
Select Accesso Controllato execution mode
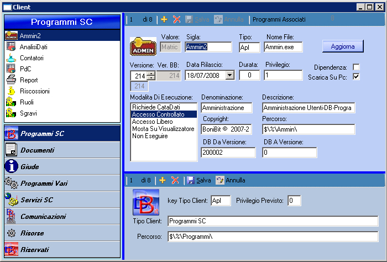164,114
